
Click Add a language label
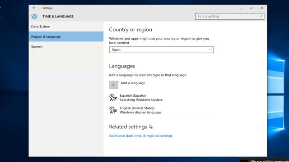[x=133, y=83]
